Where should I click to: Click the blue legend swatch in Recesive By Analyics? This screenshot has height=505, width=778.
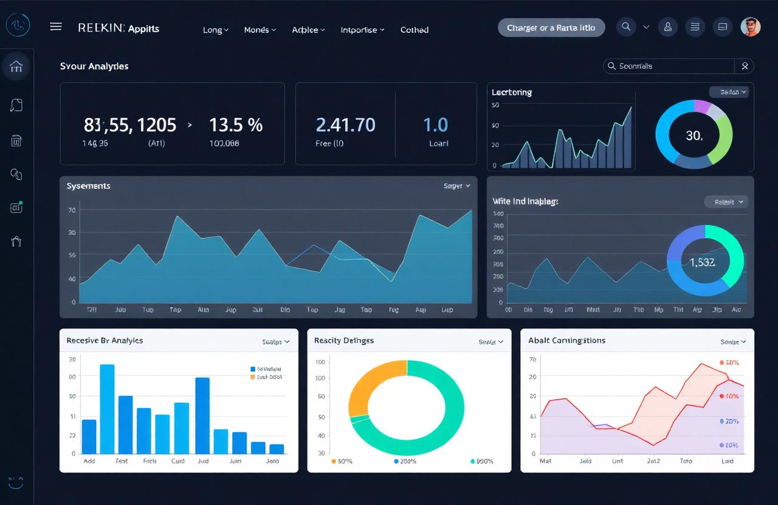click(253, 369)
